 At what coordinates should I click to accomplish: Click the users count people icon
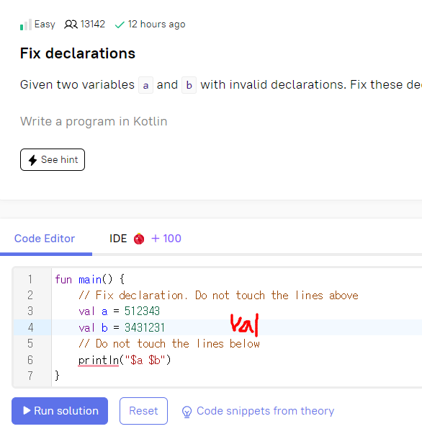71,25
